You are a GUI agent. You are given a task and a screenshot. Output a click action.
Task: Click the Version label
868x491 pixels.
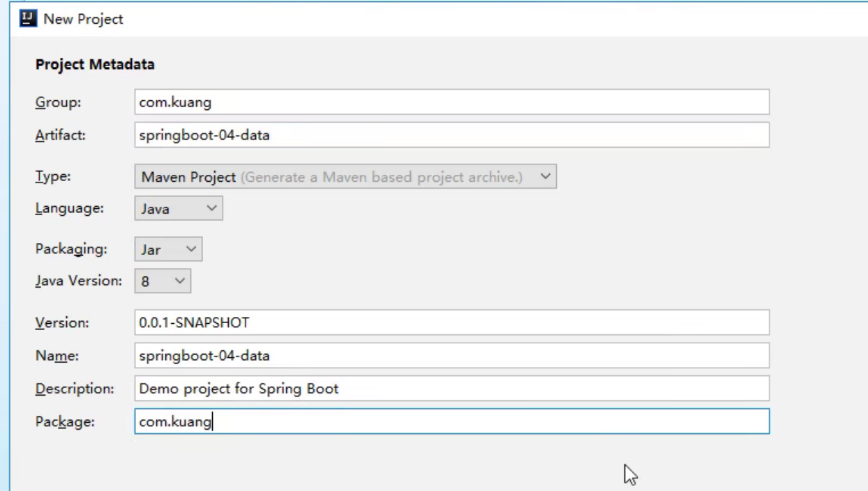tap(62, 322)
